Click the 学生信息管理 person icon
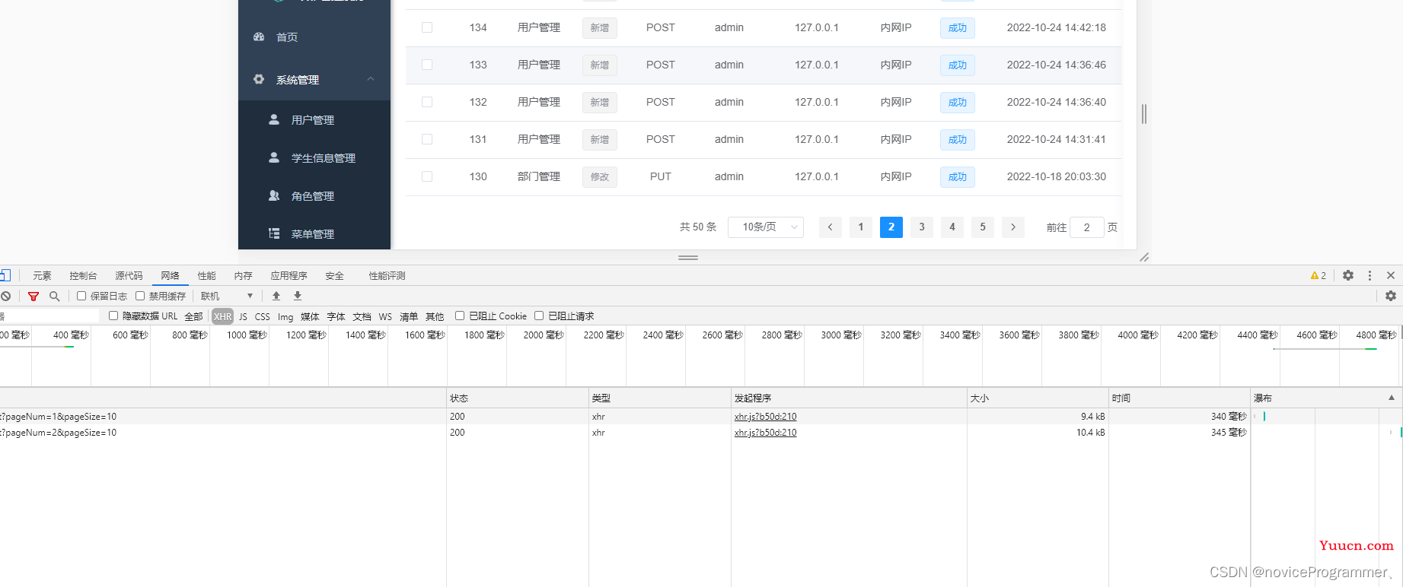The width and height of the screenshot is (1403, 587). coord(274,157)
